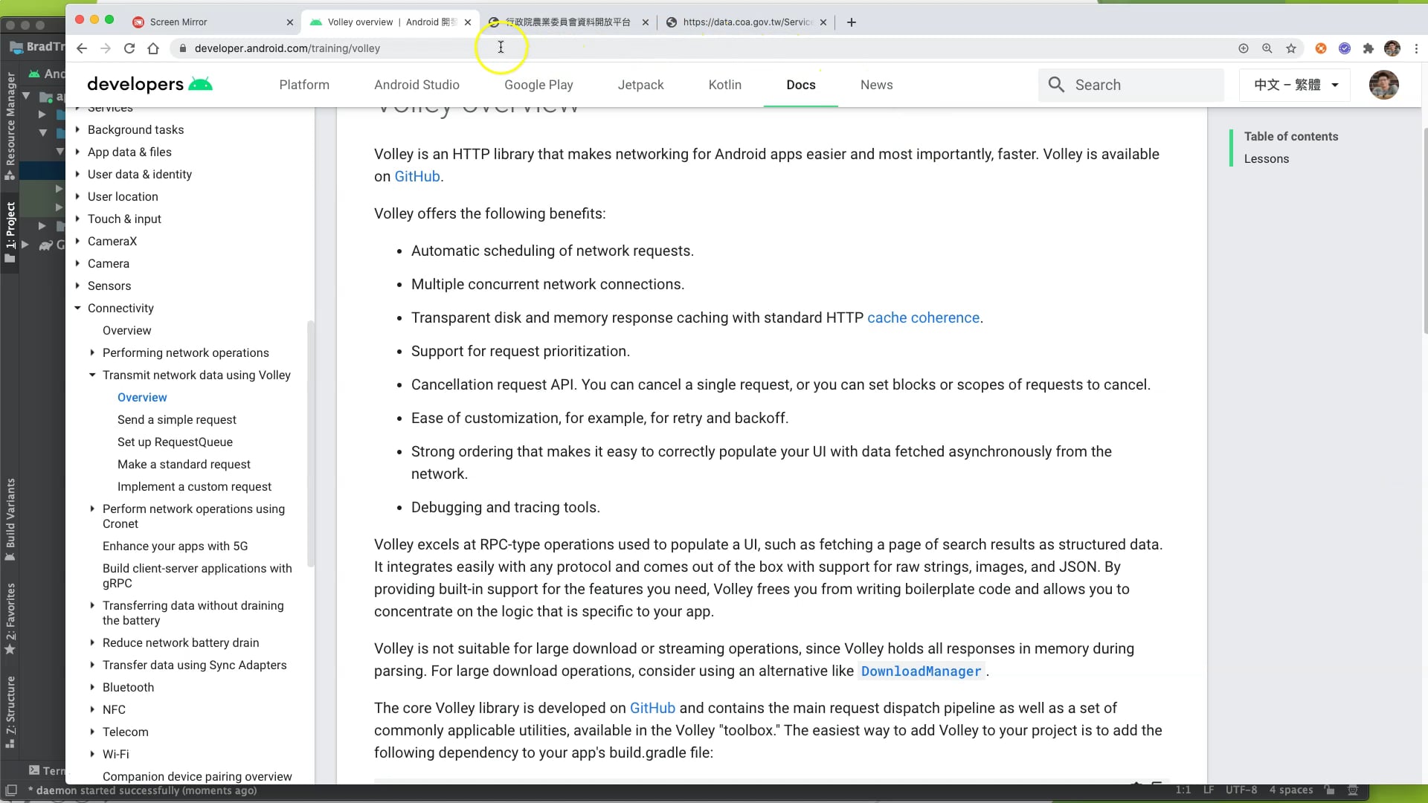Open the cache coherence link
1428x803 pixels.
(923, 317)
